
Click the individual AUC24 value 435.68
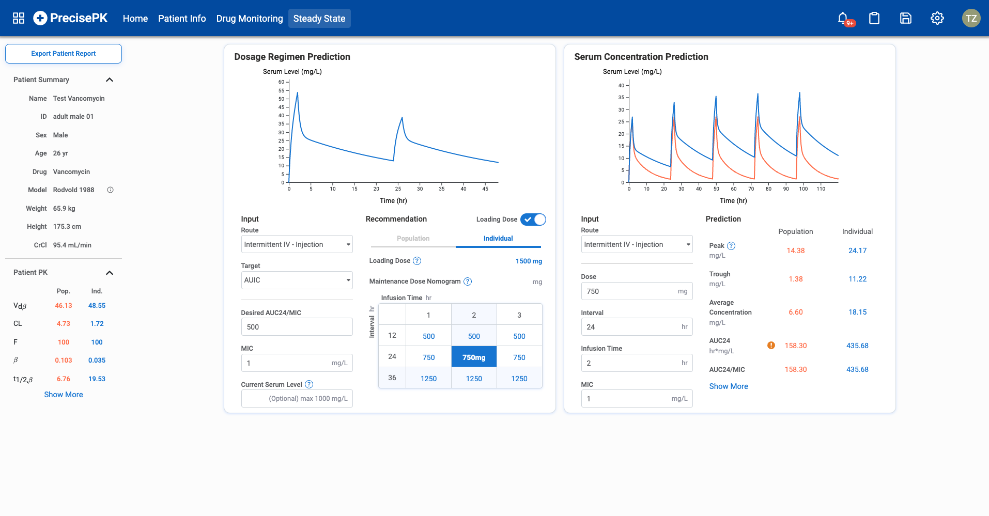coord(857,346)
